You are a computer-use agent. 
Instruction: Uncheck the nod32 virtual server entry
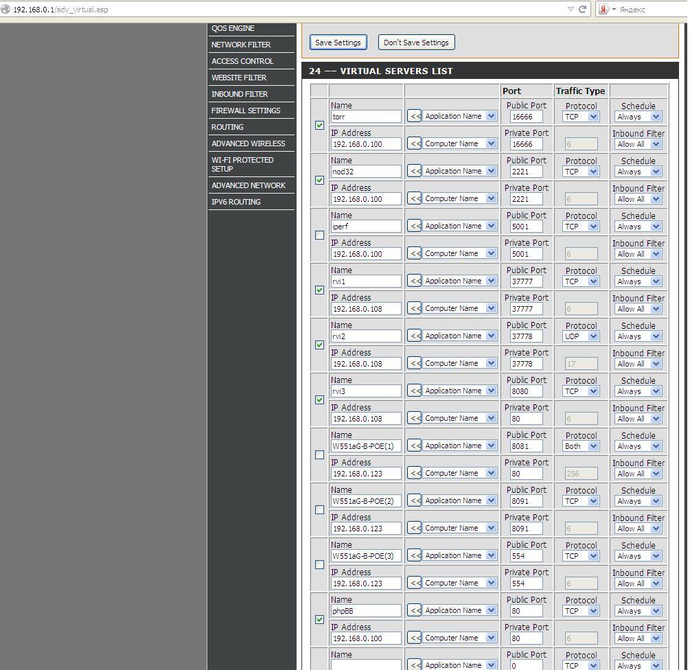(x=320, y=181)
